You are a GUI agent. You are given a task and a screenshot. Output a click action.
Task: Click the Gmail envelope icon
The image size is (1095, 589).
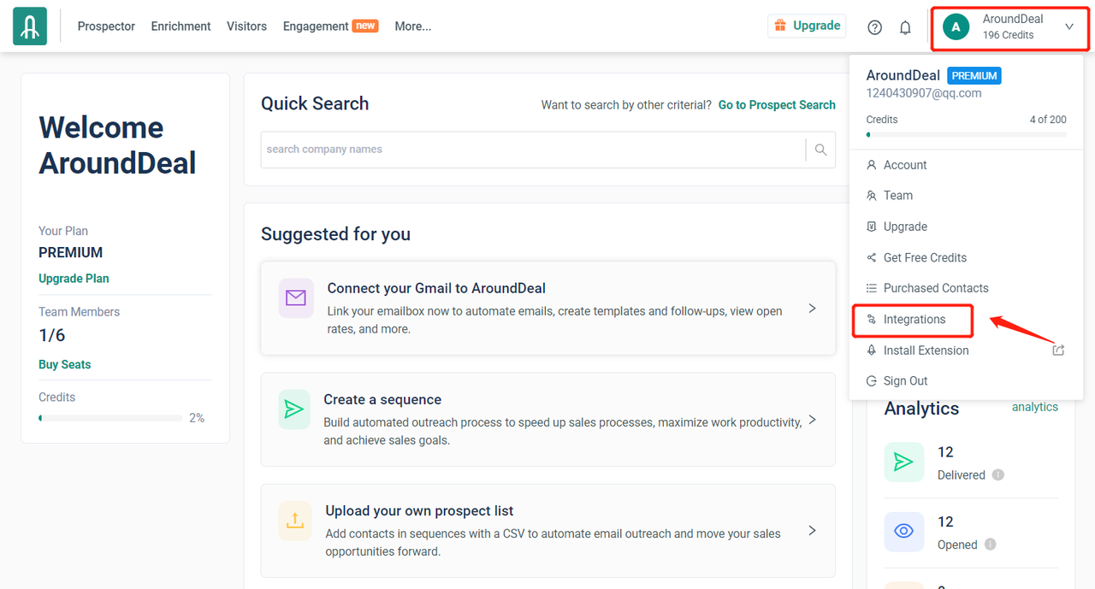295,297
